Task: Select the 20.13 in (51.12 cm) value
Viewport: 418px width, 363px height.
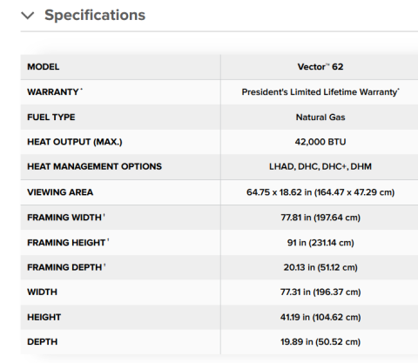Action: pyautogui.click(x=320, y=267)
